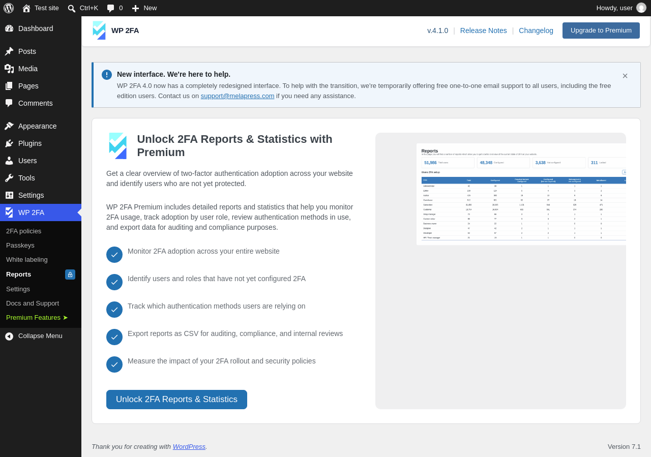Open the comments bubble in admin bar
This screenshot has height=457, width=651.
click(111, 8)
